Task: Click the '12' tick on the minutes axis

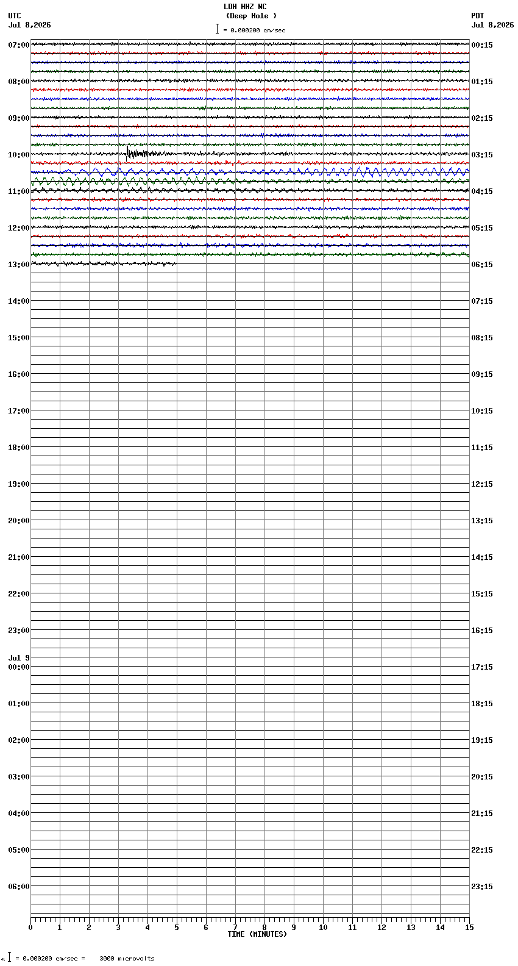Action: coord(381,928)
